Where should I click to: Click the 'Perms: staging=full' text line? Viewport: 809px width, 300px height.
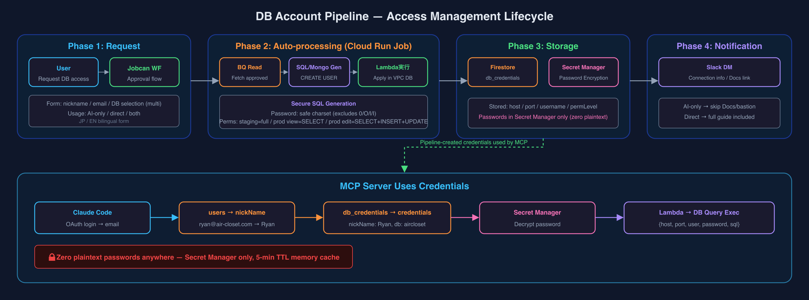pyautogui.click(x=324, y=122)
